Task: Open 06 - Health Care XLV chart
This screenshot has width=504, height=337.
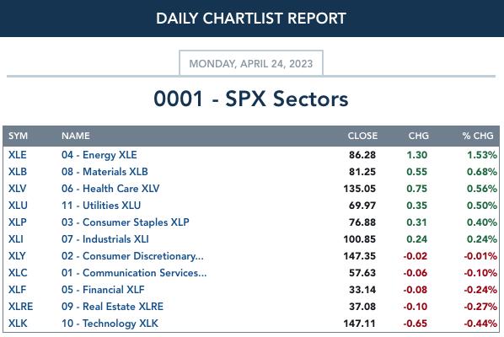Action: [110, 189]
